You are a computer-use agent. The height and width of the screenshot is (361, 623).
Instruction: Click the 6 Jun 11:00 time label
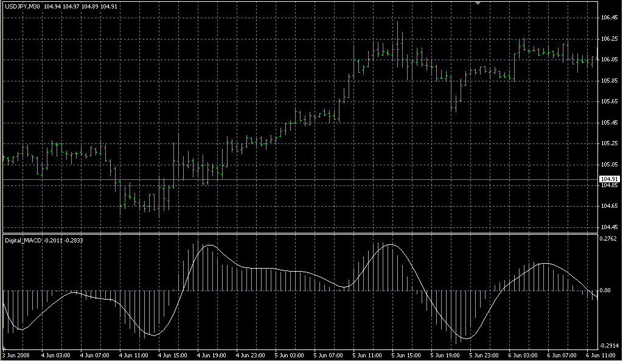[x=600, y=355]
